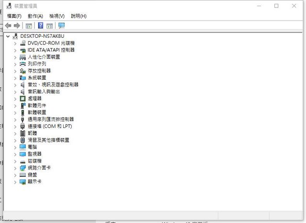Expand the 音效、視訊及遊戲控制器 category
The width and height of the screenshot is (306, 223).
15,85
